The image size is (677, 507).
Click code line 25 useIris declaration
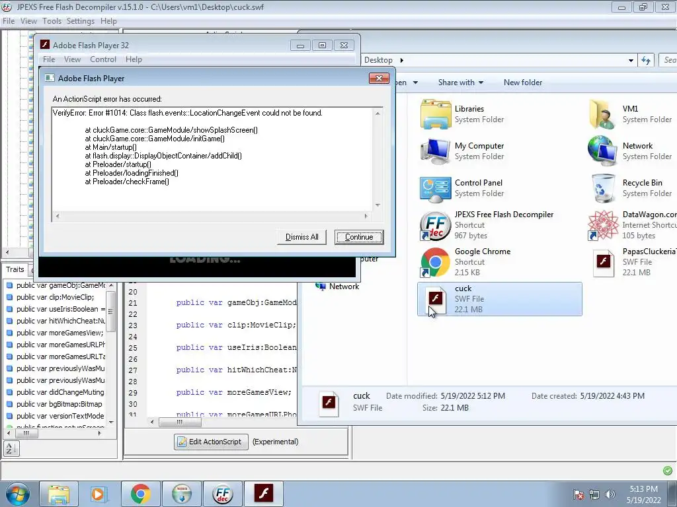(x=236, y=347)
